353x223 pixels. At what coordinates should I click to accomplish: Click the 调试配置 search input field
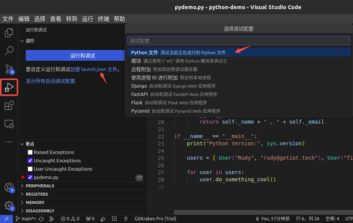(x=238, y=41)
